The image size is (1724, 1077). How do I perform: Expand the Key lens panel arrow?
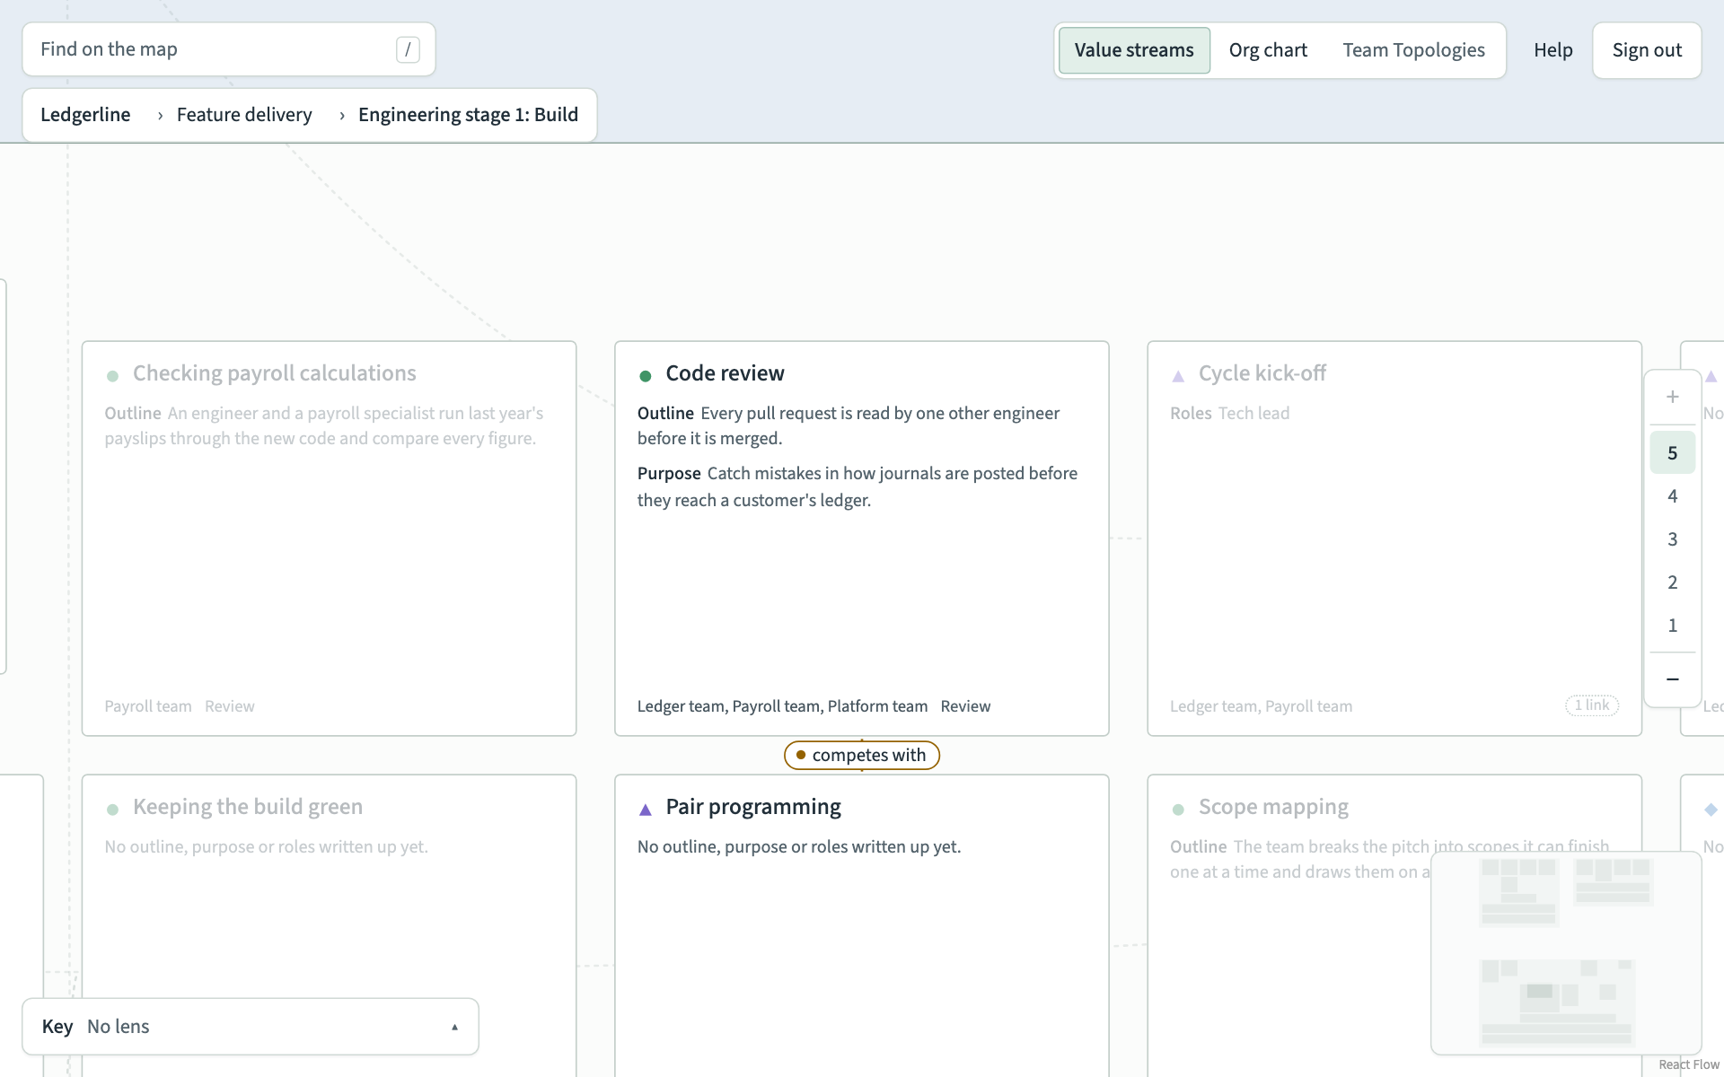tap(454, 1027)
